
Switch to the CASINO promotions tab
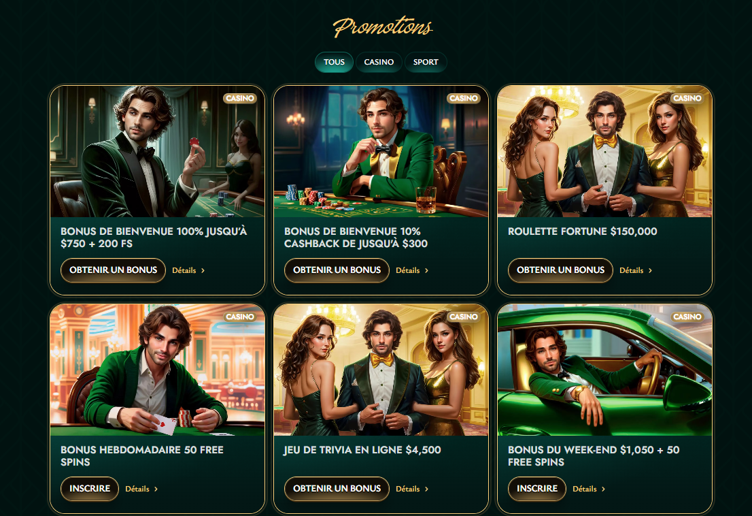(x=379, y=62)
